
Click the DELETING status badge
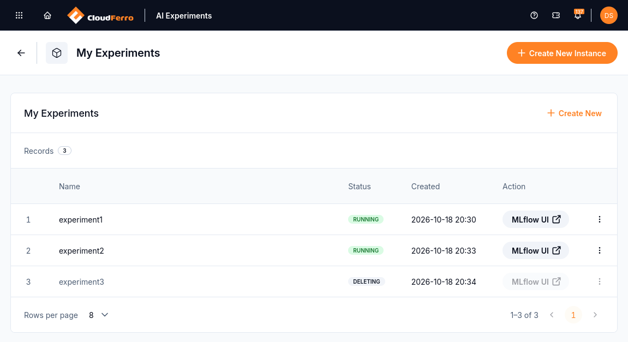coord(367,282)
